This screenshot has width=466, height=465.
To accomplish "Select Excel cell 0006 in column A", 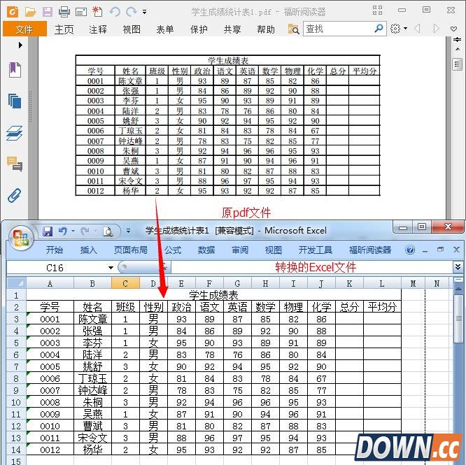I will coord(50,378).
